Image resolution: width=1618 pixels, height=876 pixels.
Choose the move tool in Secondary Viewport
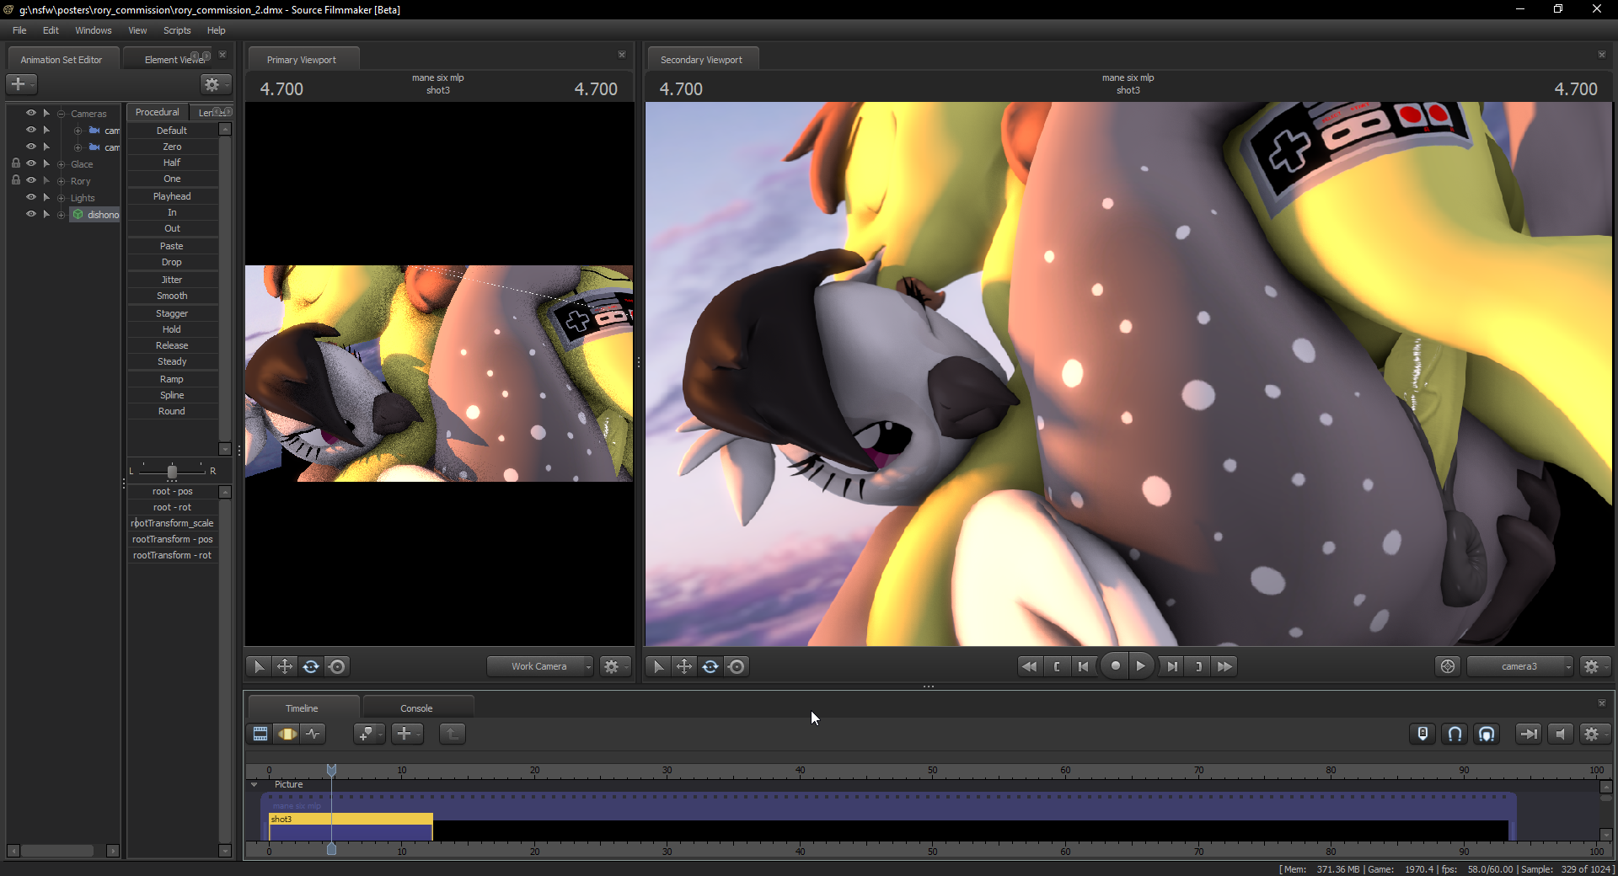click(x=684, y=666)
